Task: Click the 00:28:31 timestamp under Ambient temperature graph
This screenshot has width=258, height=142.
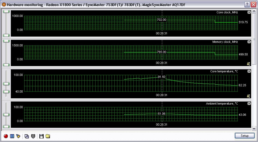Action: [162, 125]
